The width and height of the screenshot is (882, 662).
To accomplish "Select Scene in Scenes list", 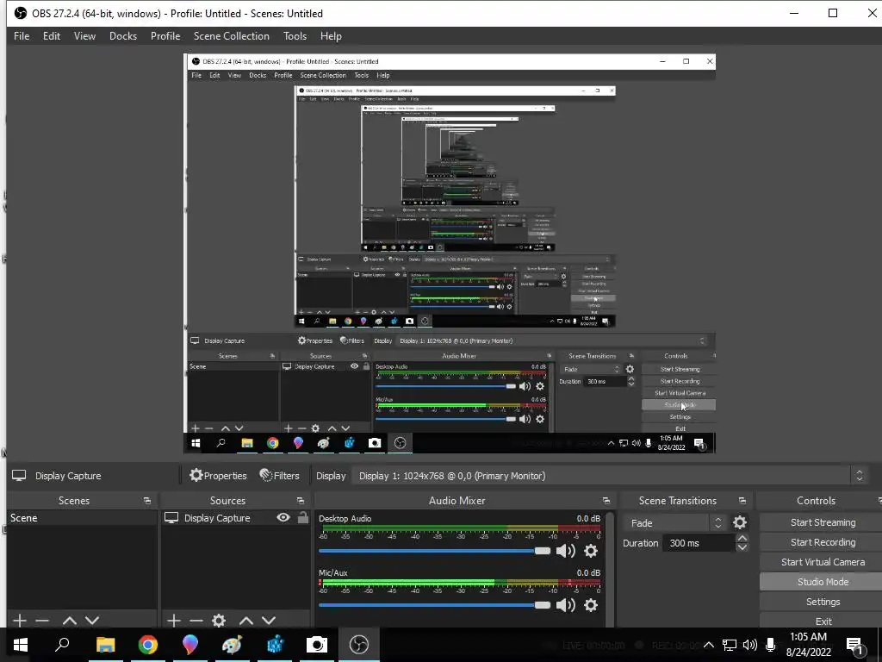I will coord(82,518).
